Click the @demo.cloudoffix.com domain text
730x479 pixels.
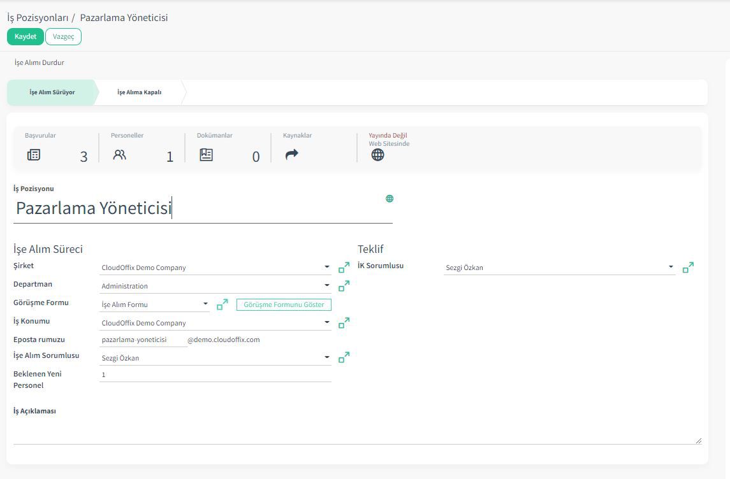pos(224,340)
